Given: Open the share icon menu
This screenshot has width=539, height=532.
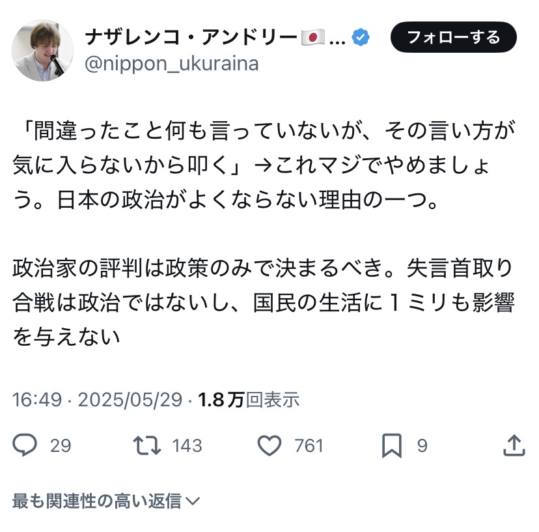Looking at the screenshot, I should (514, 445).
